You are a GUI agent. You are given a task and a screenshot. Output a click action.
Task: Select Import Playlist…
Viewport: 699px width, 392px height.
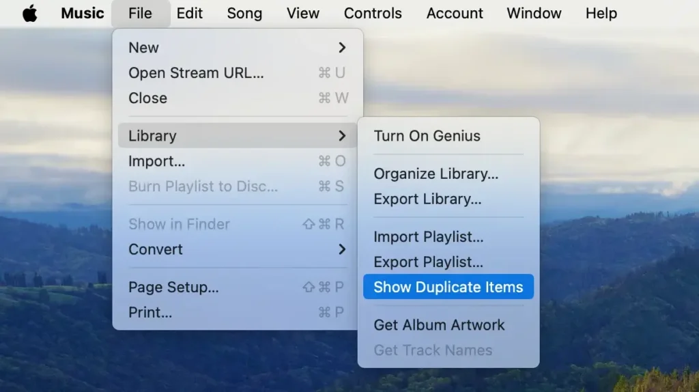pos(448,237)
